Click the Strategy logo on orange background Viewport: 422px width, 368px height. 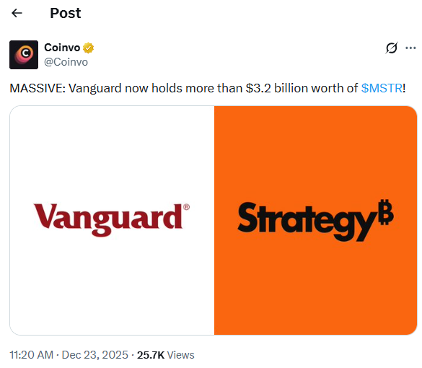pos(315,220)
